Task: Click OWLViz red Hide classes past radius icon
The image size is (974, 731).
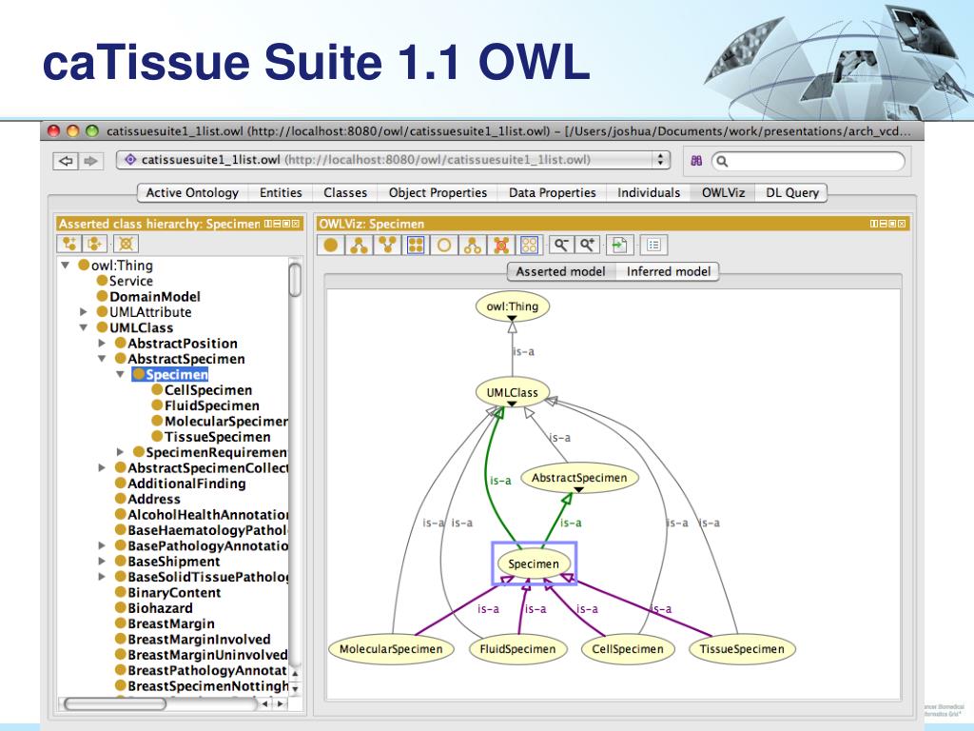Action: (x=501, y=245)
